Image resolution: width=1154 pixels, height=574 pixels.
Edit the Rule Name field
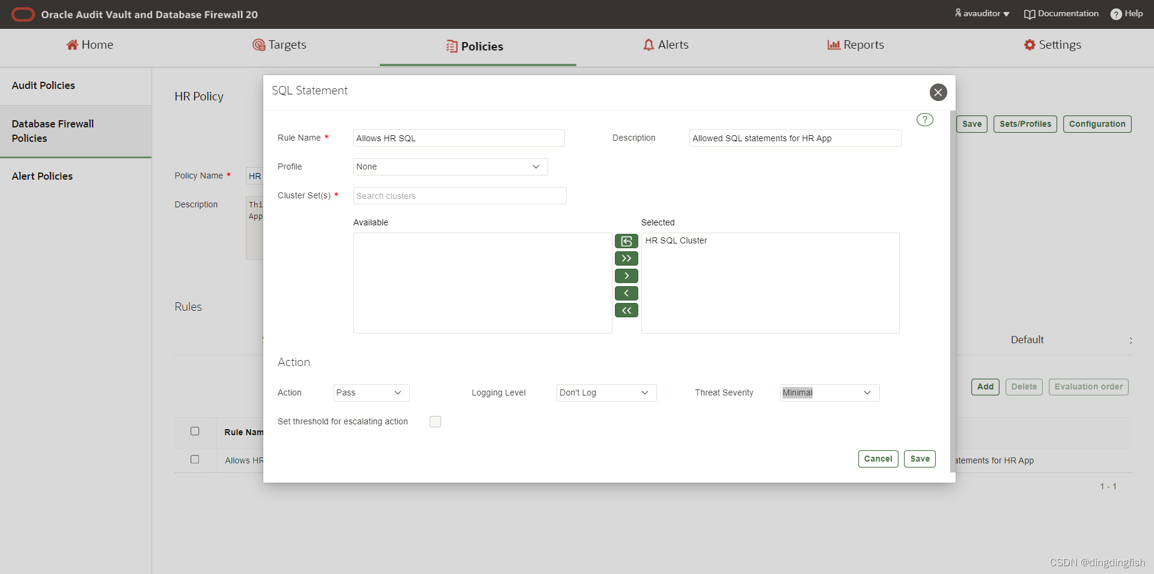click(459, 138)
